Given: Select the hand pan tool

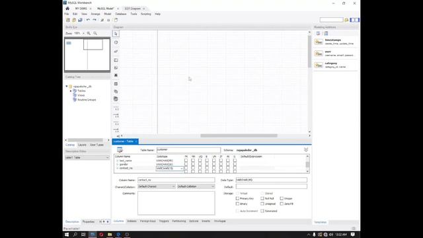Looking at the screenshot, I should coord(116,42).
